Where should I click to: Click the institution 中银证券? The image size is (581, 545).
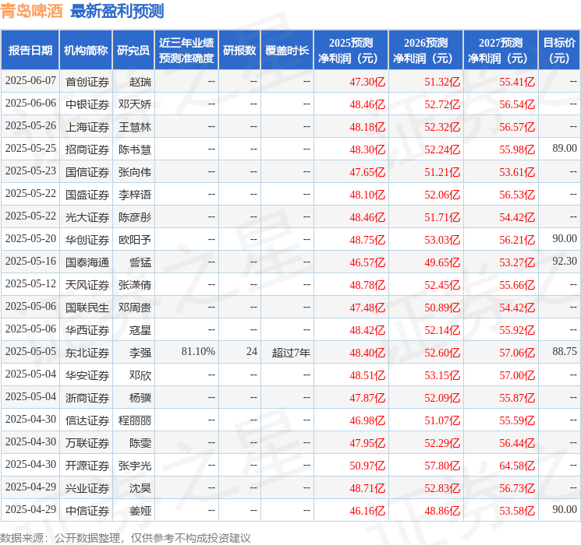87,104
